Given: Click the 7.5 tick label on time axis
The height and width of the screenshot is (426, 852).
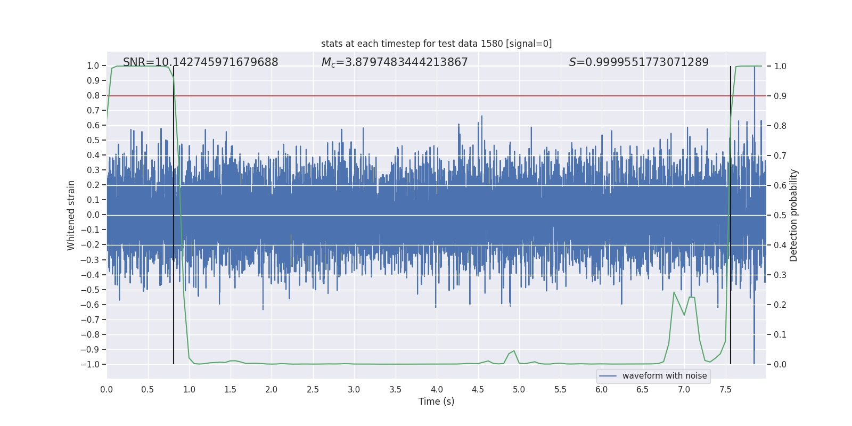Looking at the screenshot, I should 725,389.
